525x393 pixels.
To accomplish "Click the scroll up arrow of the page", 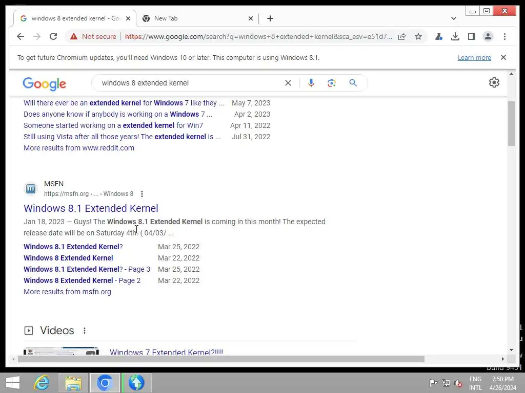I will (511, 74).
